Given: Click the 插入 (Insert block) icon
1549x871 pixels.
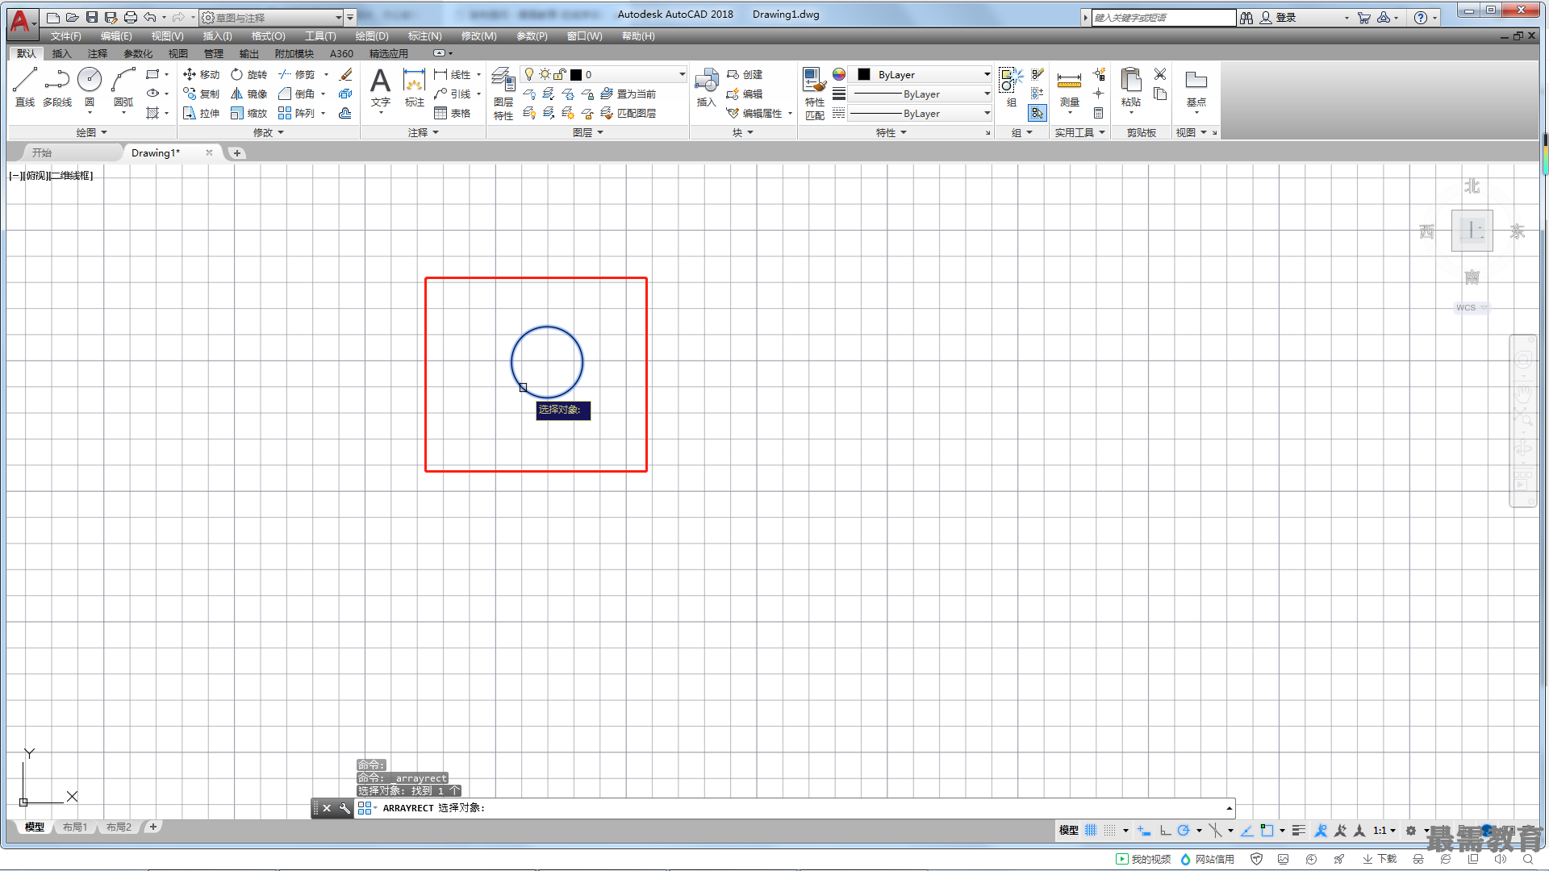Looking at the screenshot, I should (x=707, y=87).
